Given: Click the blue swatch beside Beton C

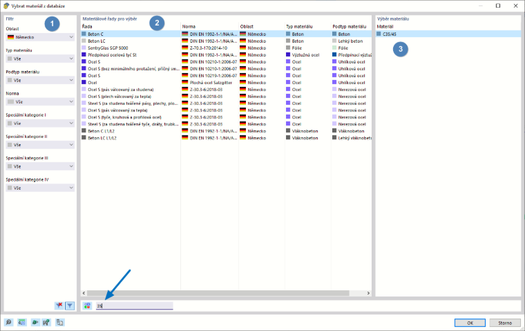Looking at the screenshot, I should coord(84,34).
